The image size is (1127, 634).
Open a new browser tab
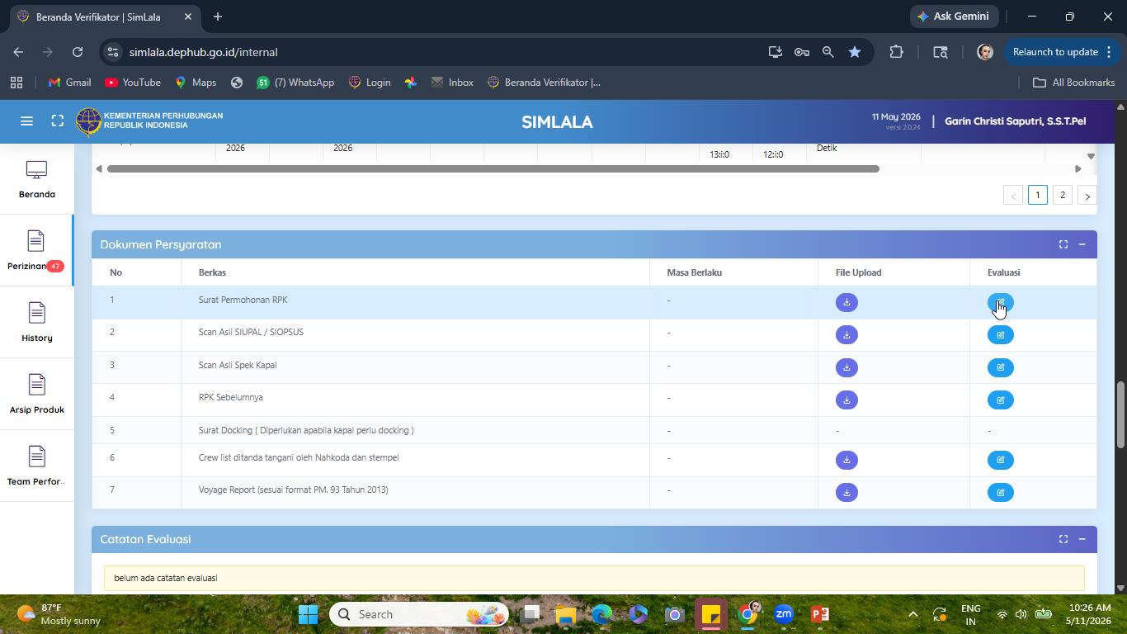point(218,17)
